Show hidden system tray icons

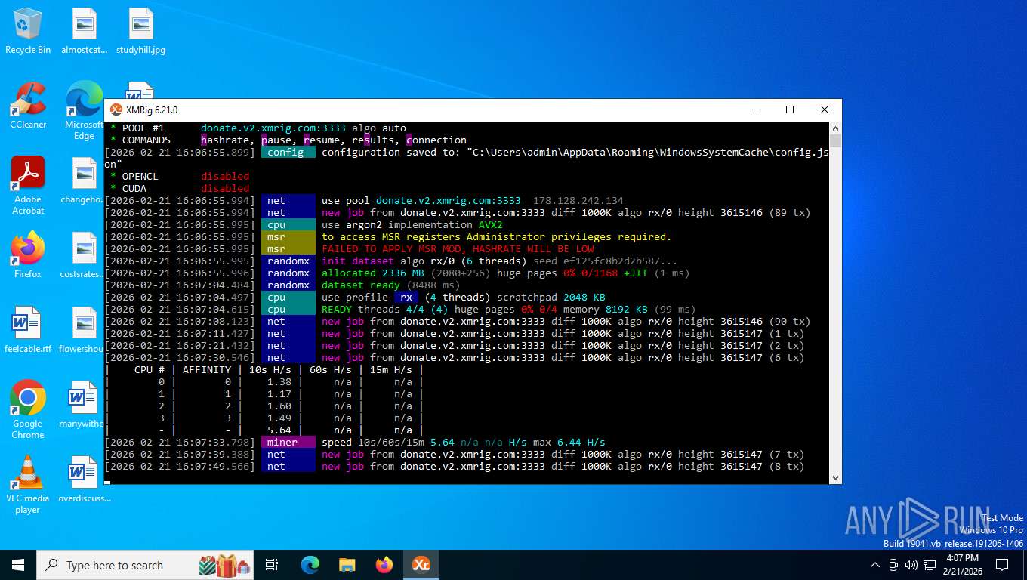[x=875, y=565]
